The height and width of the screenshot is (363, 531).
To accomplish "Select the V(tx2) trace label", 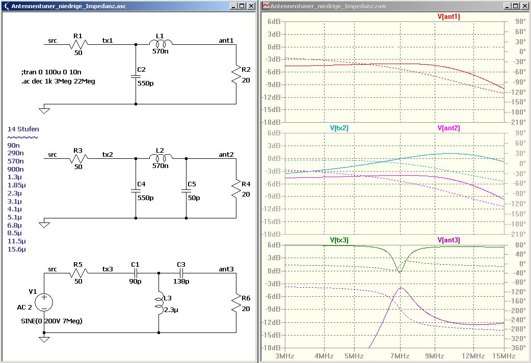I will coord(339,128).
